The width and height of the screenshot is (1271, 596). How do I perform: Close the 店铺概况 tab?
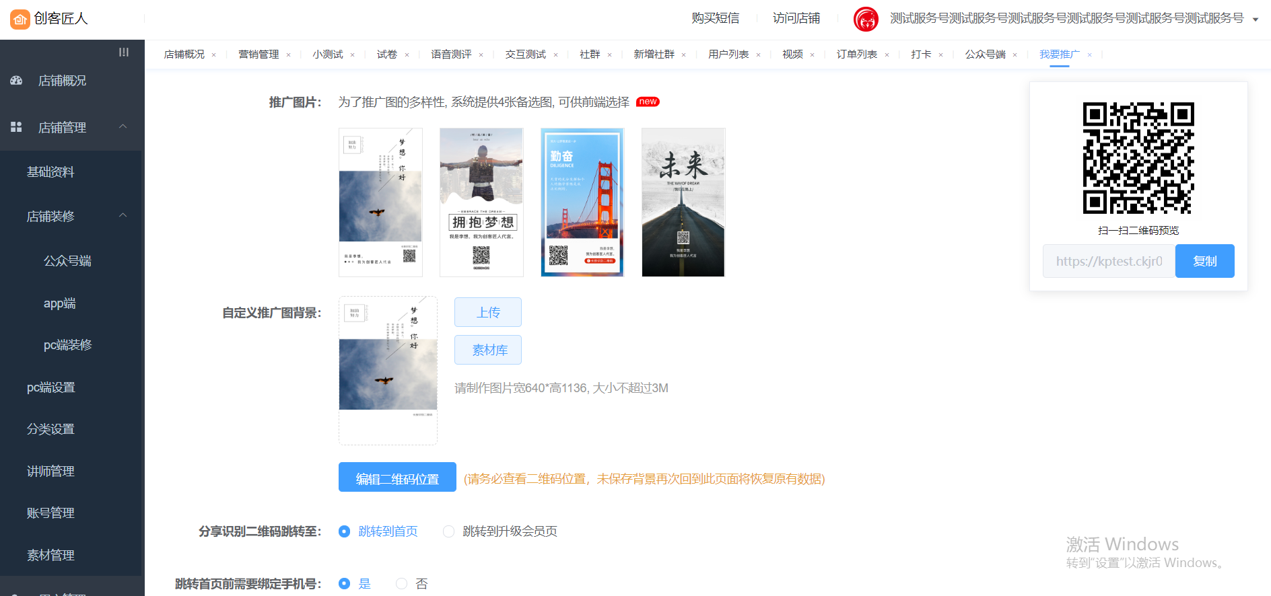coord(214,55)
